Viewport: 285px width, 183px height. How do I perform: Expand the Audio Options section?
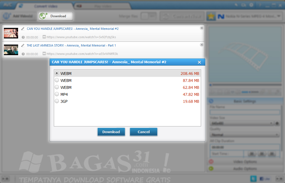coord(245,169)
